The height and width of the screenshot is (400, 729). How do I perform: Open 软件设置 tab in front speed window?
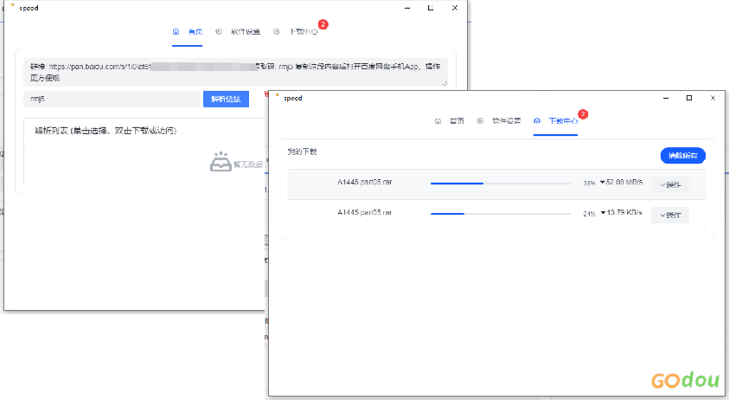tap(506, 121)
